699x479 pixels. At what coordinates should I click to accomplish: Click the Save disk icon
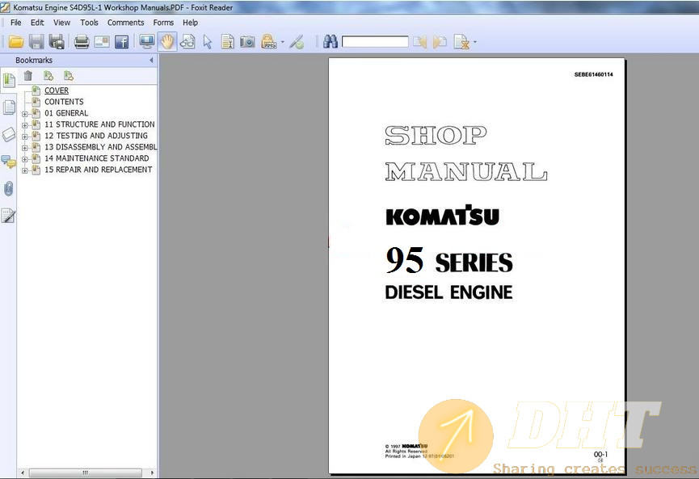[x=36, y=42]
